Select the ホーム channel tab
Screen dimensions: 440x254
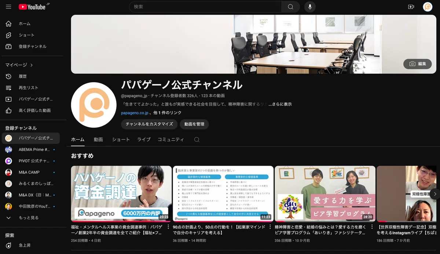tap(78, 140)
